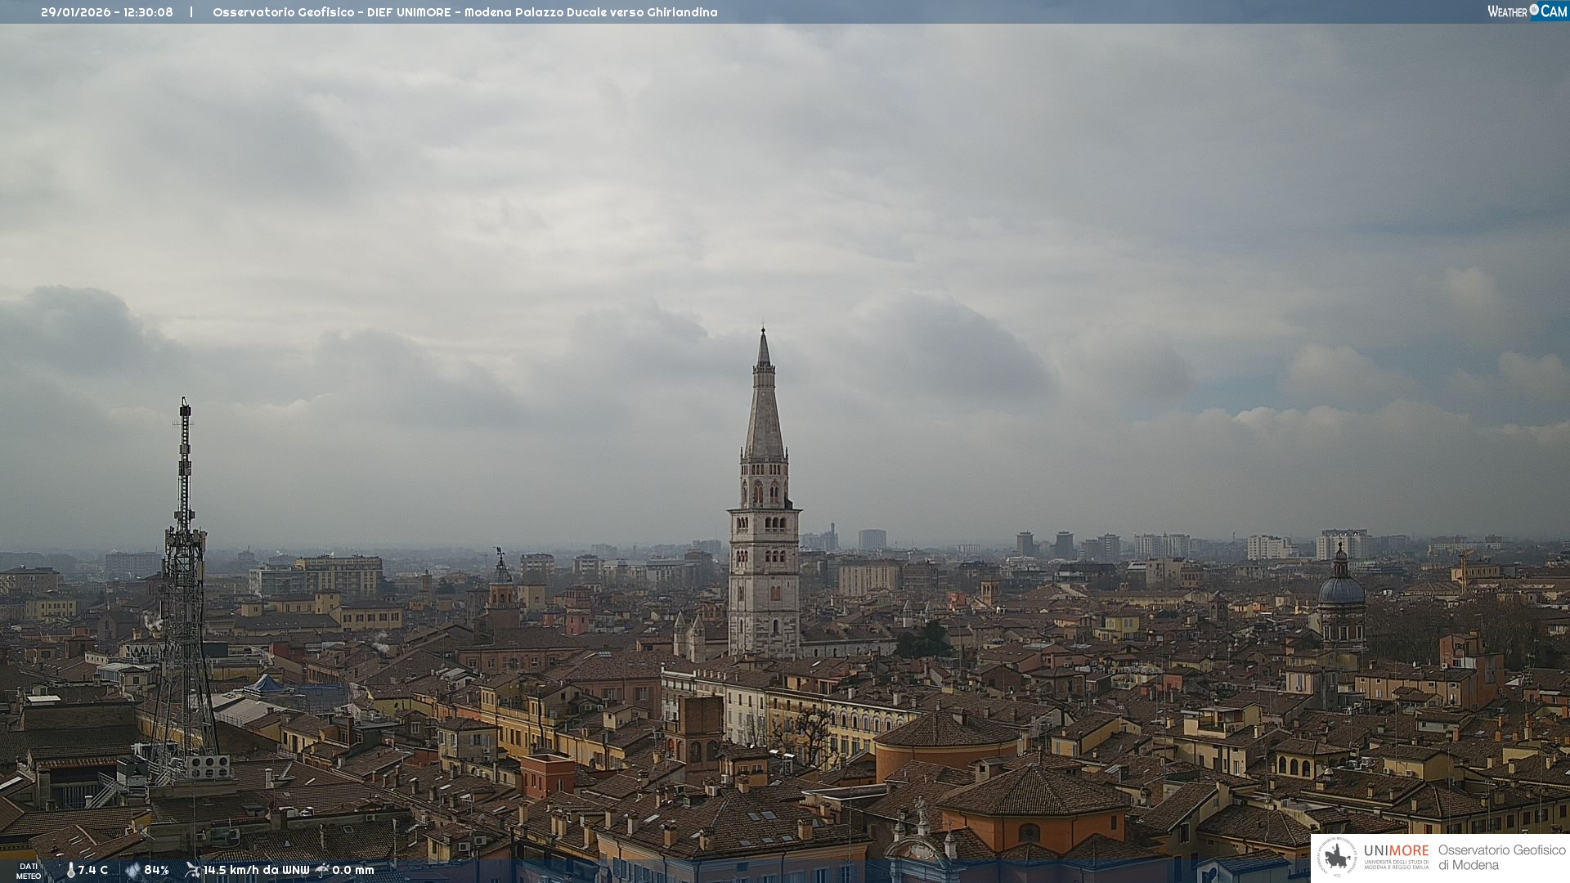The height and width of the screenshot is (883, 1570).
Task: Click the UNIMORE horseman seal emblem
Action: click(x=1337, y=857)
